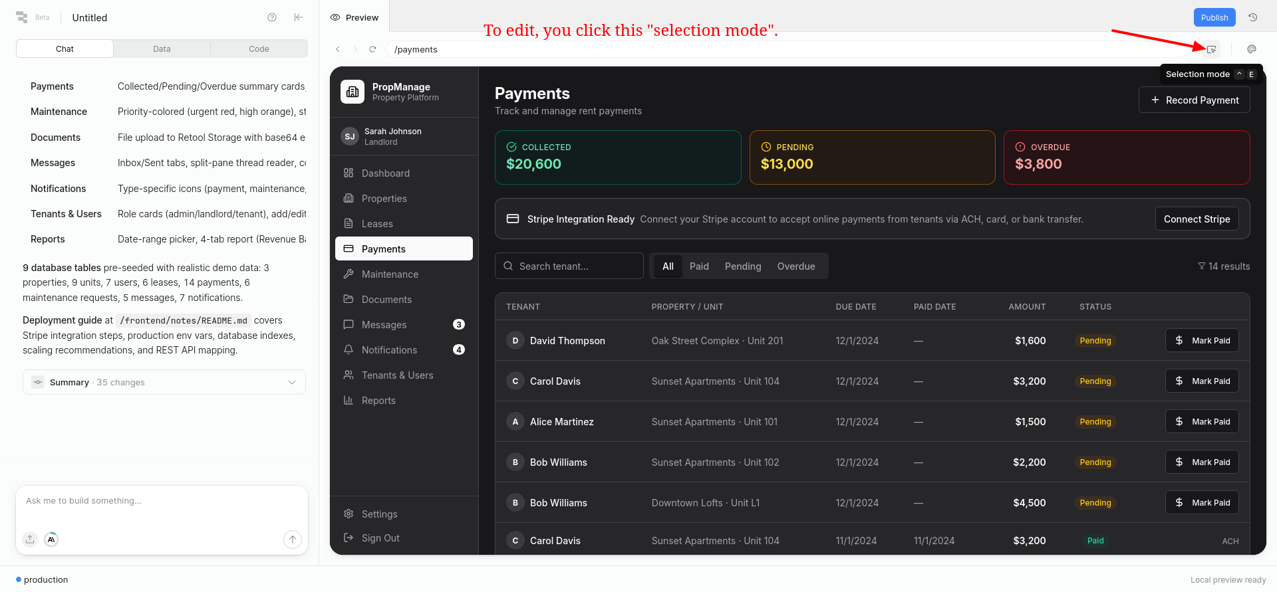The height and width of the screenshot is (592, 1277).
Task: Select the Payments sidebar item
Action: (x=404, y=248)
